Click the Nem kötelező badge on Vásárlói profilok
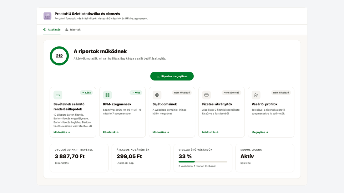Viewport: 344px width, 193px height. click(x=281, y=93)
